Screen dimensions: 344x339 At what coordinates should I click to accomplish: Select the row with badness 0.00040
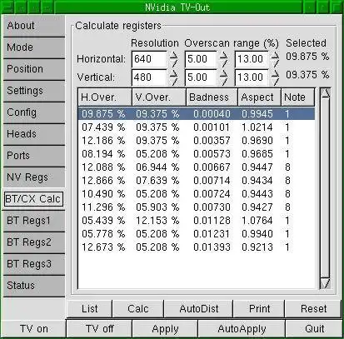pyautogui.click(x=197, y=114)
